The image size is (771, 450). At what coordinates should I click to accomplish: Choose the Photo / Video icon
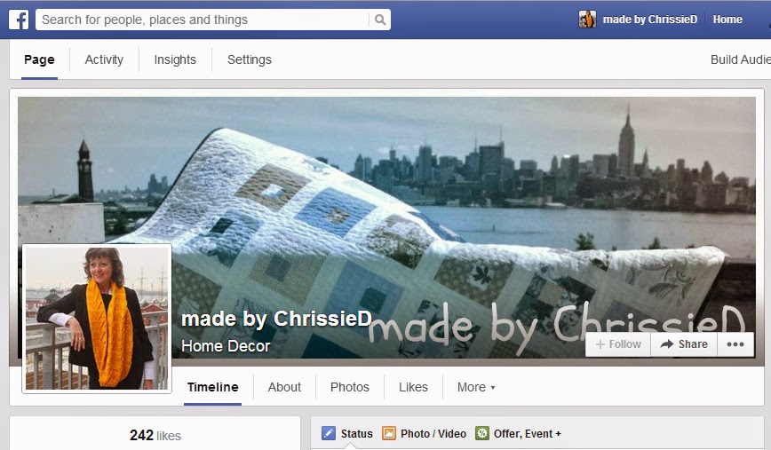pyautogui.click(x=389, y=433)
